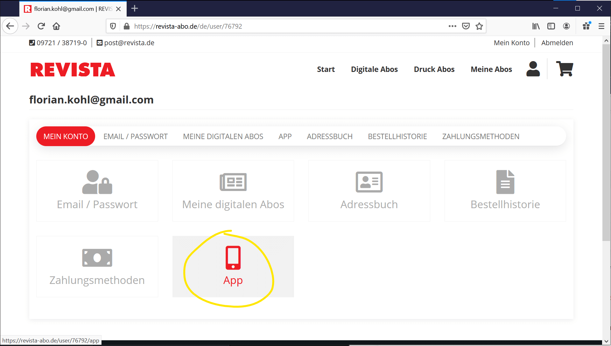Switch to the EMAIL / PASSWORT tab
The image size is (611, 346).
136,136
